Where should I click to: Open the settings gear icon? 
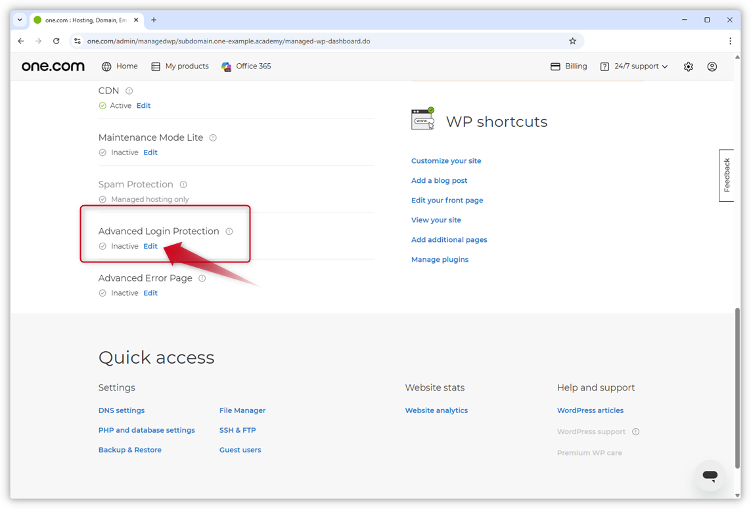[x=689, y=66]
